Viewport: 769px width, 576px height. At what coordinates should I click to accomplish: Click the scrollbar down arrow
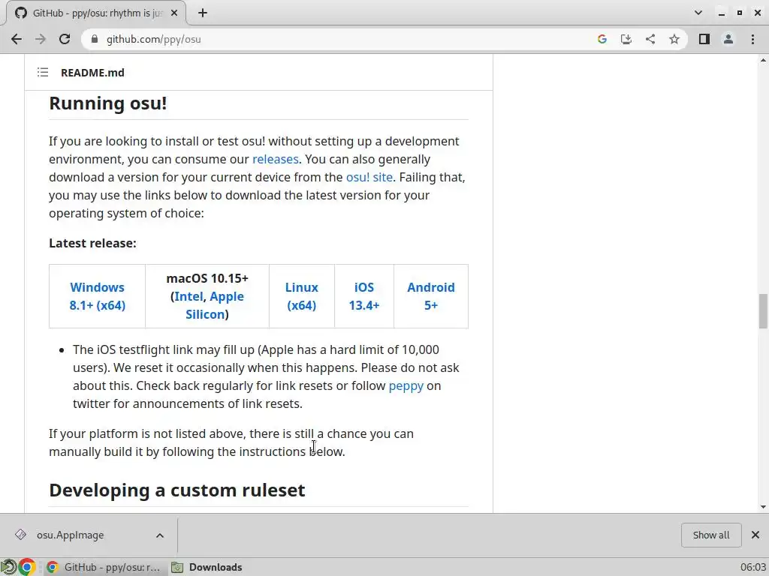[x=763, y=507]
